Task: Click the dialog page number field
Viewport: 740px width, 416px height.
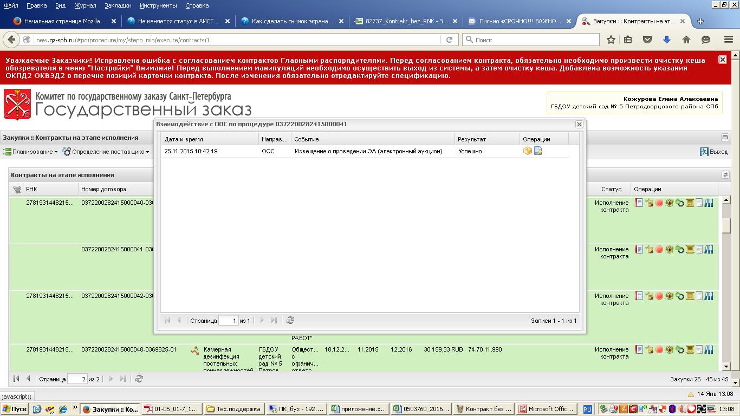Action: point(229,321)
